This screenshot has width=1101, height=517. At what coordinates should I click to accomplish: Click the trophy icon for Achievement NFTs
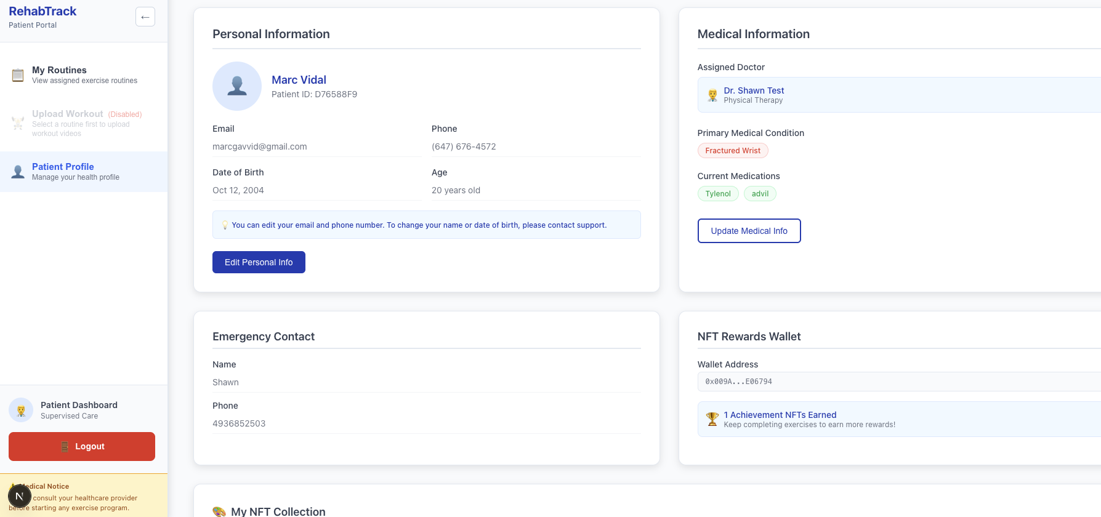click(712, 419)
